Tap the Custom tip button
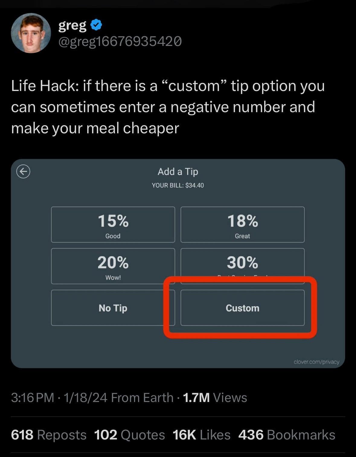356x457 pixels. point(242,308)
